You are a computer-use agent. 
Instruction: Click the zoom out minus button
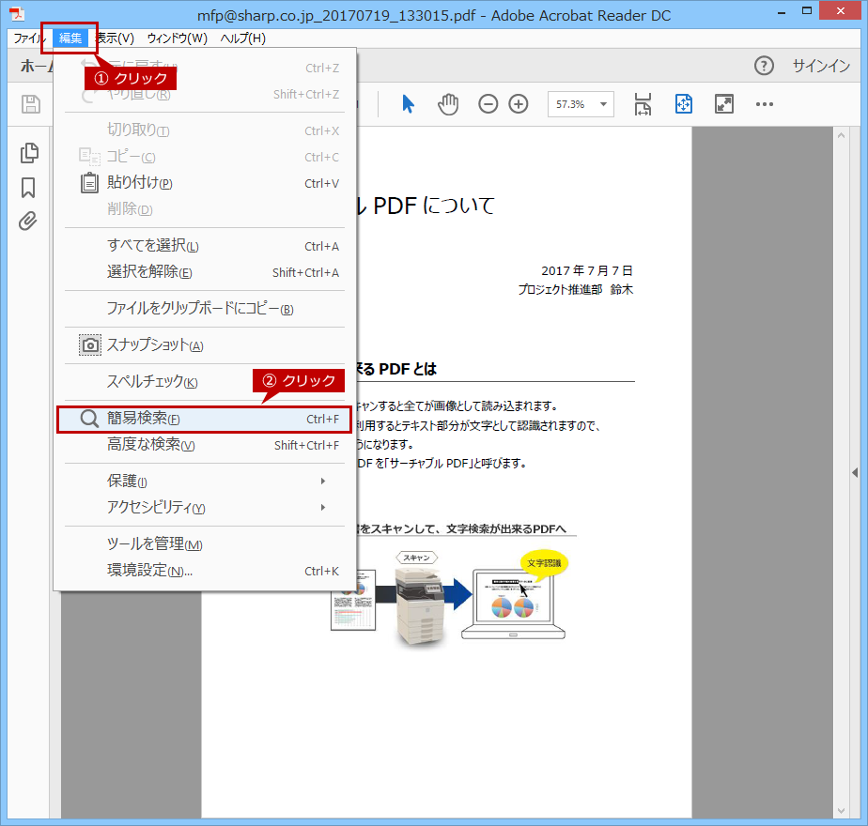pos(488,104)
